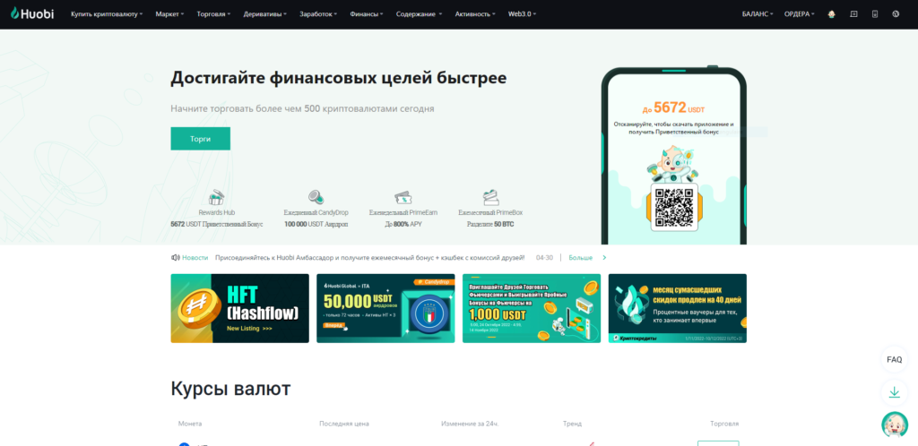Expand the Купить криптовалюту menu
Screen dimensions: 918x446
107,14
